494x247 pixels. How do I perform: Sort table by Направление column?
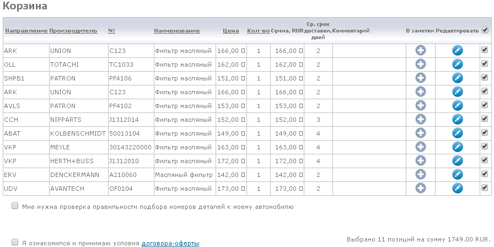(x=26, y=31)
